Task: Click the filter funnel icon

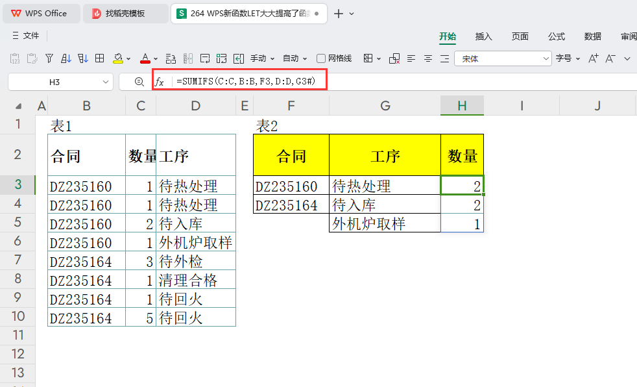Action: point(49,58)
